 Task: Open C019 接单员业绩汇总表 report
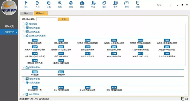35,62
